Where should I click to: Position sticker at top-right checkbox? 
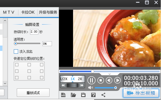42,65
